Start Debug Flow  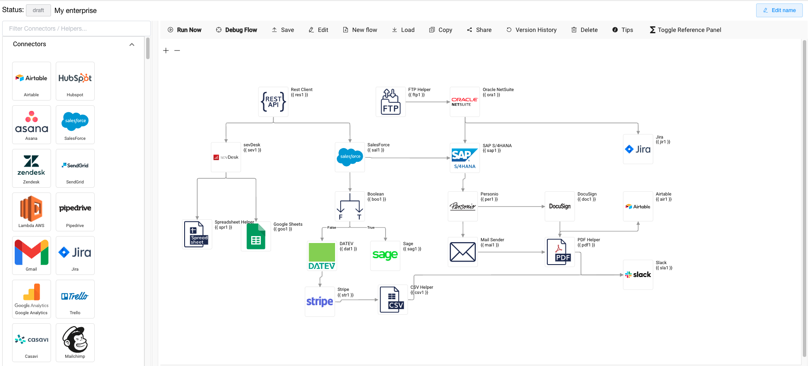236,30
